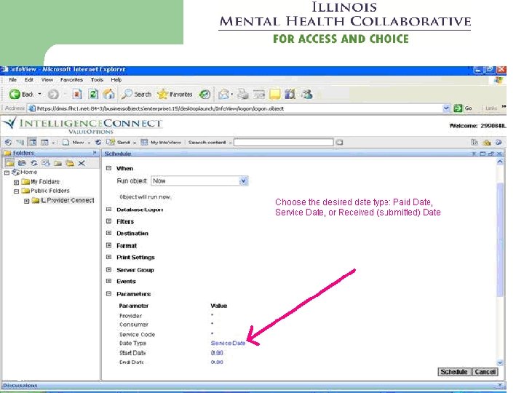Click the IE Edit page icon
Screen dimensions: 524x393
click(259, 95)
